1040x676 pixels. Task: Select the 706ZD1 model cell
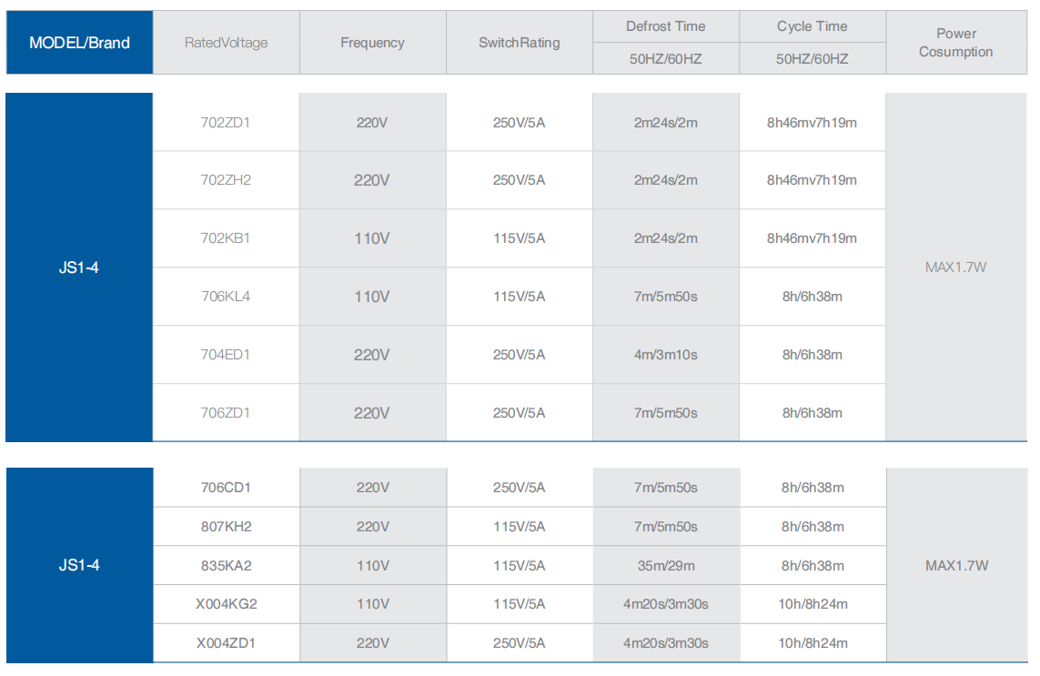pyautogui.click(x=226, y=413)
